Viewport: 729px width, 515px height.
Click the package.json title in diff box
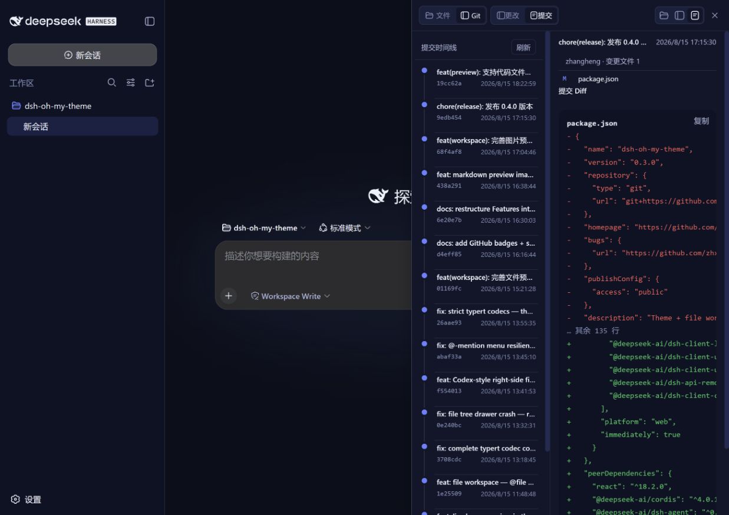pos(592,124)
